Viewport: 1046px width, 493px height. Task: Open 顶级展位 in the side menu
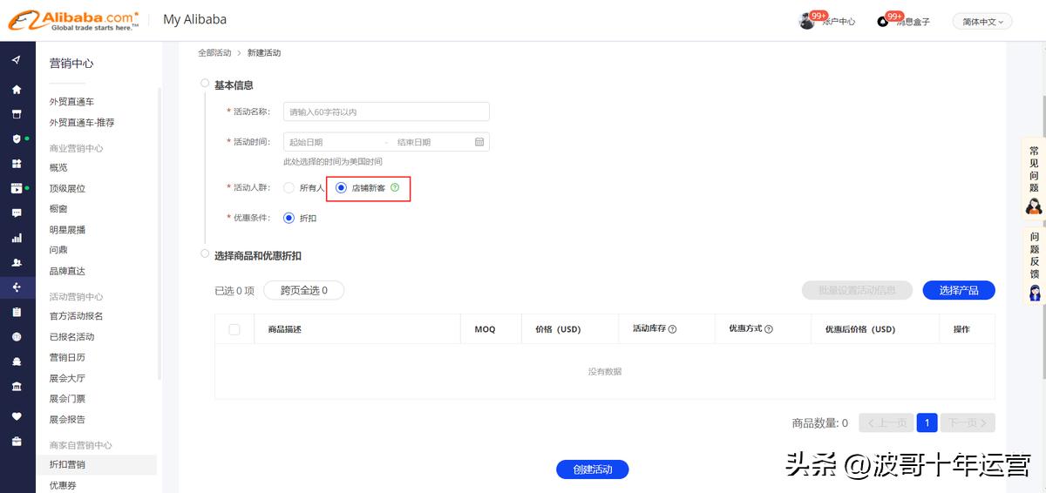pyautogui.click(x=67, y=188)
